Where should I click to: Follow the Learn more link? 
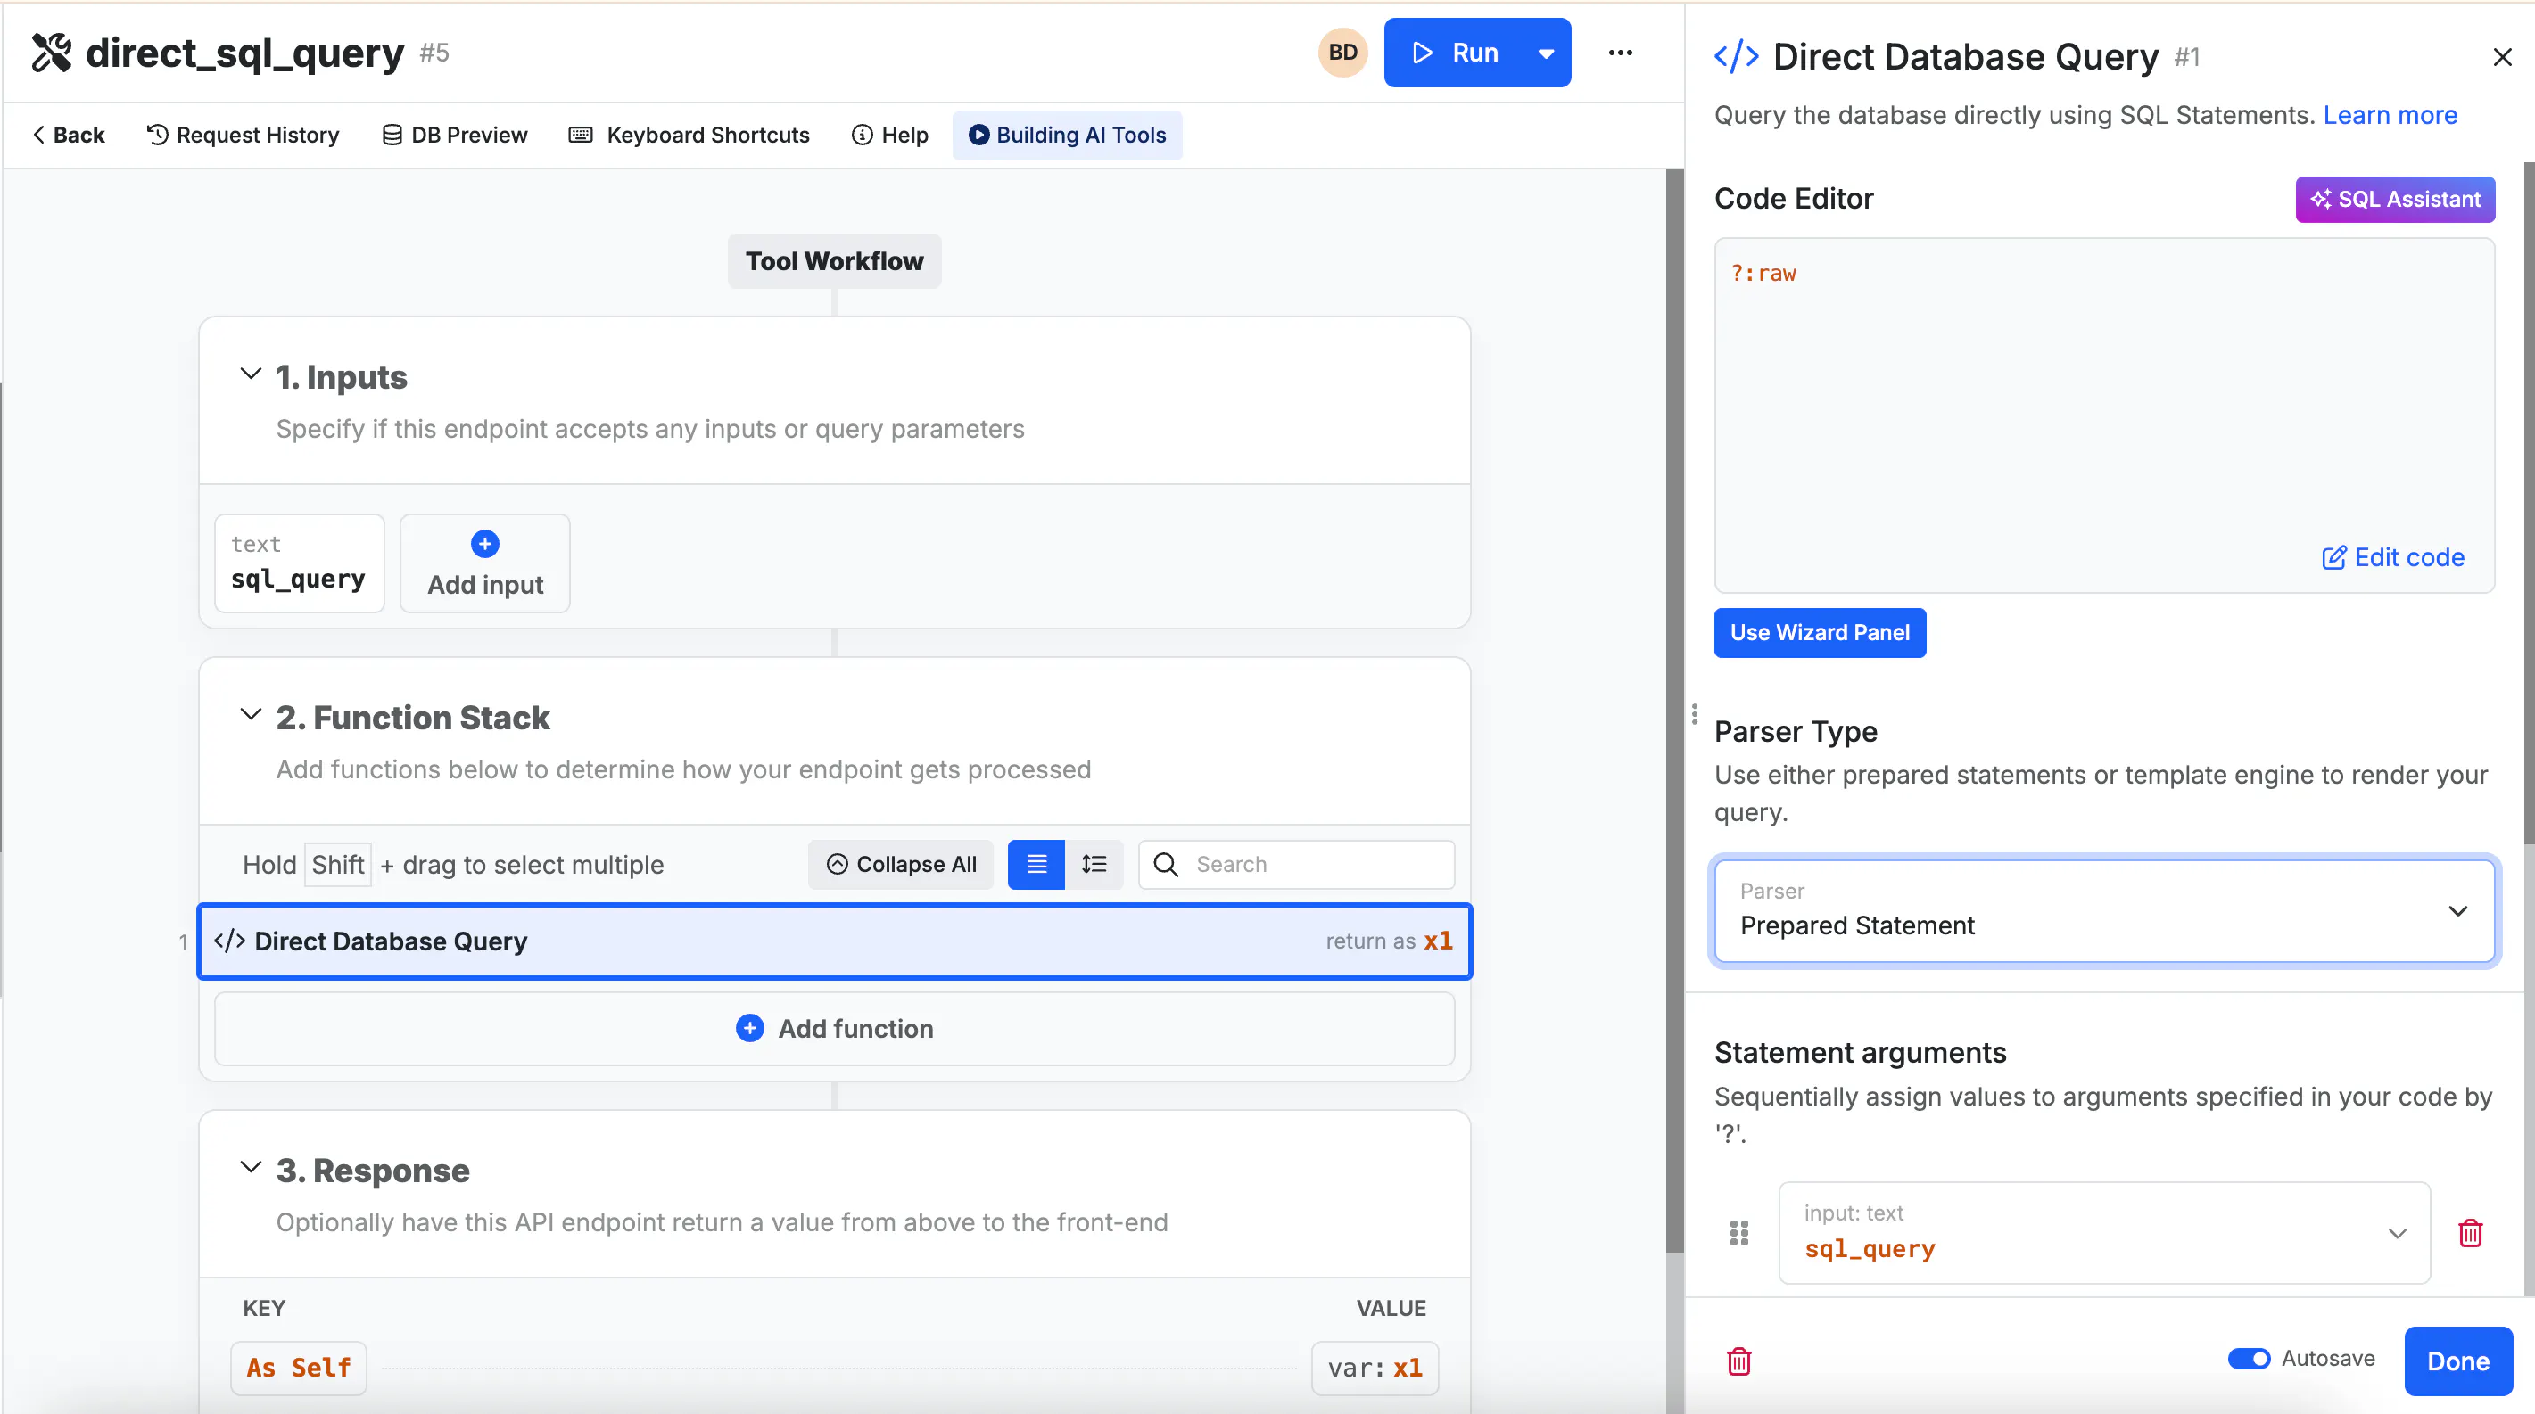(2390, 115)
